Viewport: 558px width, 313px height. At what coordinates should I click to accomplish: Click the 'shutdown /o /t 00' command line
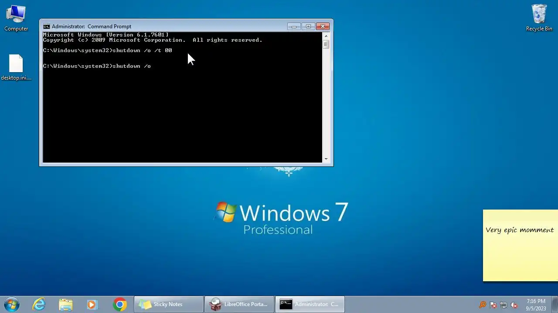[108, 50]
